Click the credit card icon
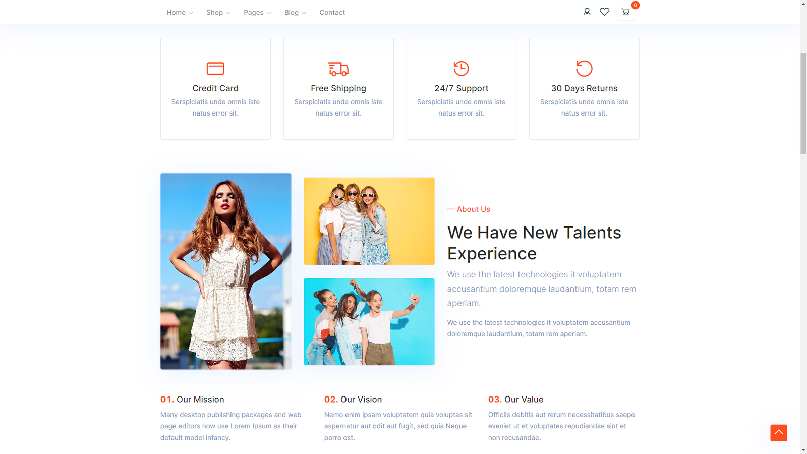 (x=215, y=68)
